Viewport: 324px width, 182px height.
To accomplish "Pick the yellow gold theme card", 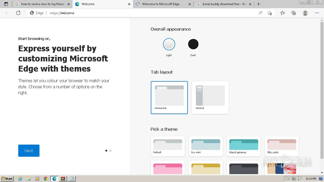I will [206, 168].
